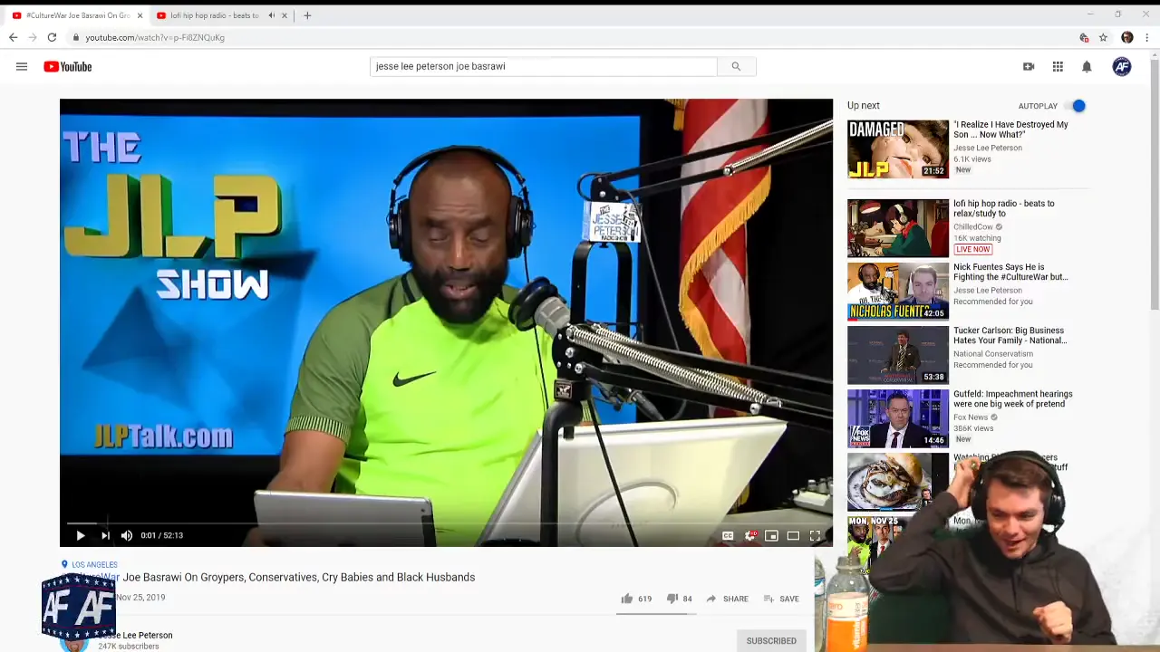Open the YouTube hamburger guide menu
1160x652 pixels.
pyautogui.click(x=22, y=66)
